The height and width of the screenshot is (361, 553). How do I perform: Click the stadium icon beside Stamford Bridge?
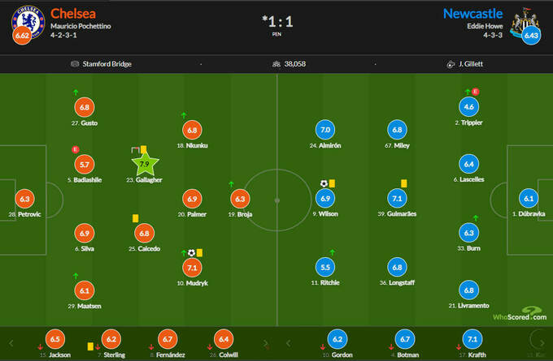pos(75,64)
